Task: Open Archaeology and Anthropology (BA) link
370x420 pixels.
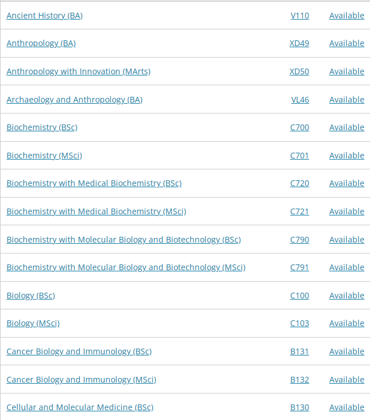Action: tap(74, 100)
